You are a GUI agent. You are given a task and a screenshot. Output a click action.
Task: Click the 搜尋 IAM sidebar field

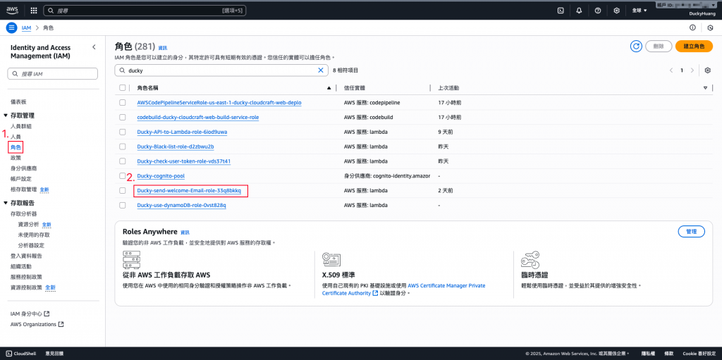pos(52,74)
